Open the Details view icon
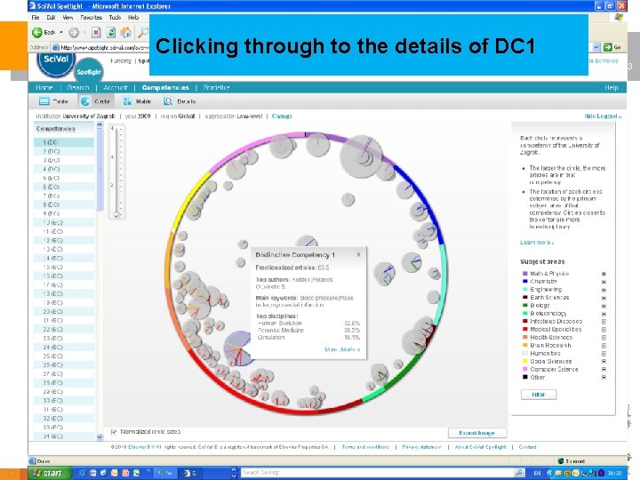Viewport: 640px width, 480px height. pos(168,101)
